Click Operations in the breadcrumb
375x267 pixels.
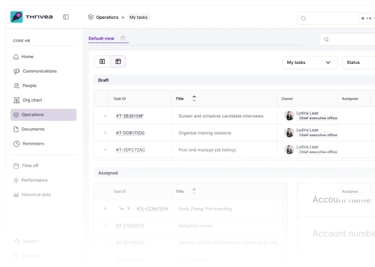coord(107,17)
